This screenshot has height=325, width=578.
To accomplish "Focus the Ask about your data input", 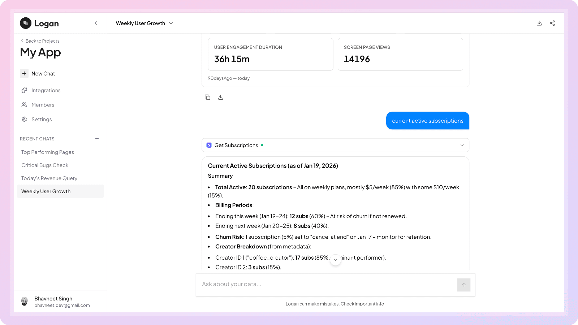I will [x=325, y=284].
